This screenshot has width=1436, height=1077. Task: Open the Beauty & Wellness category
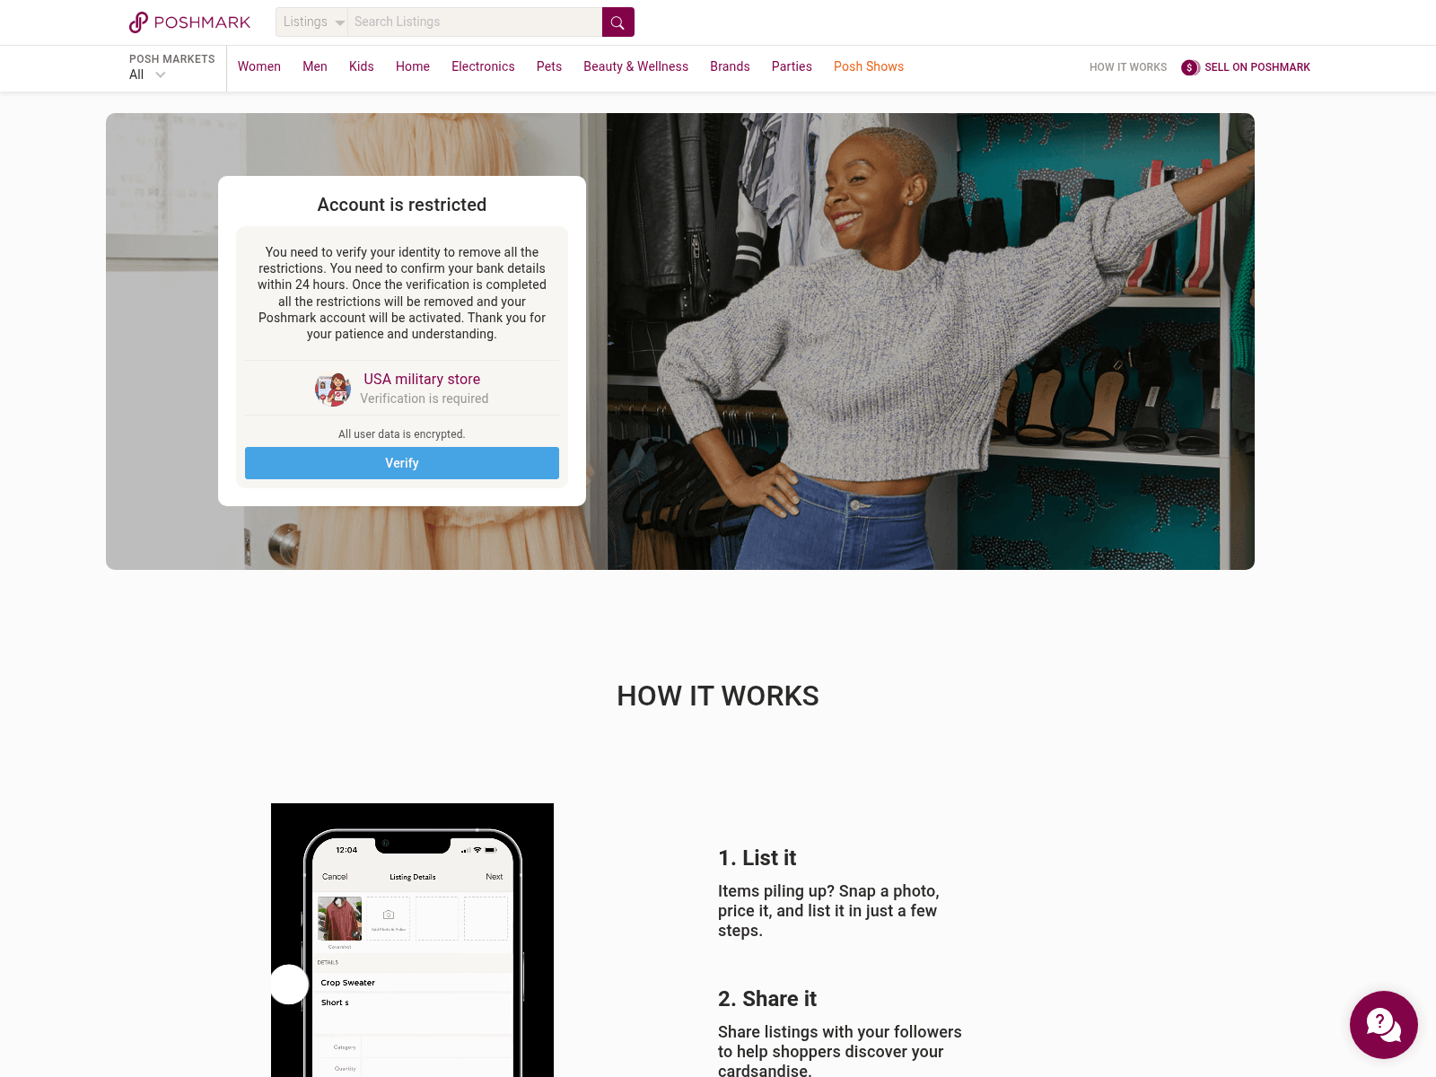pos(635,66)
